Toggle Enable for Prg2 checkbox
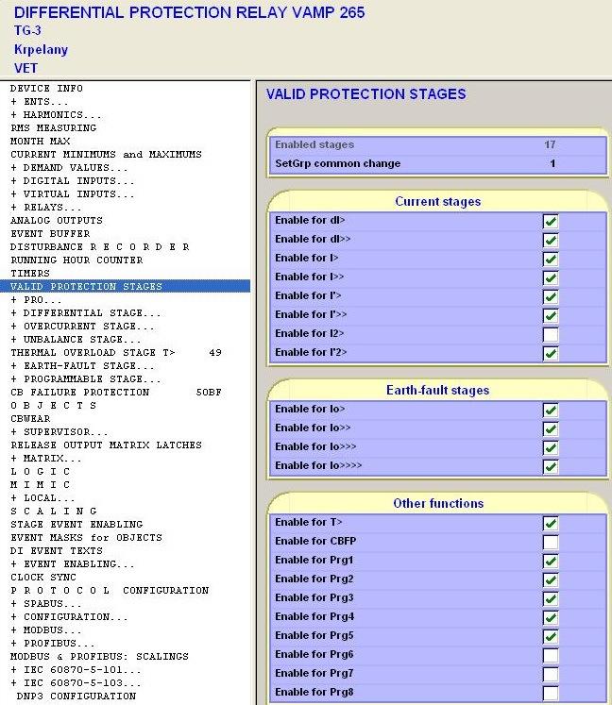Screen dimensions: 612x705 point(551,579)
